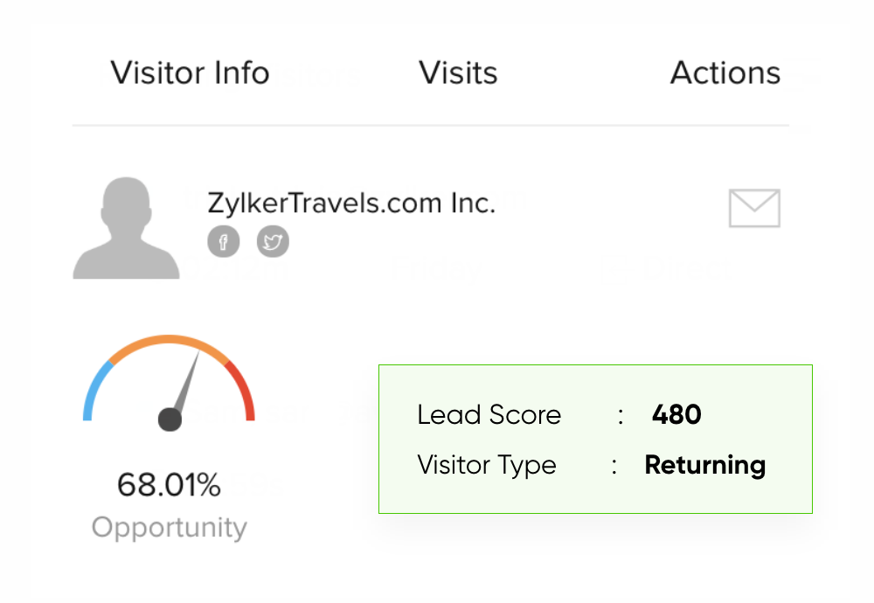Click the 68.01% opportunity value
Screen dimensions: 874x603
[x=169, y=484]
